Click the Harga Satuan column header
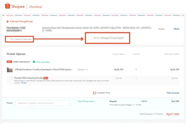Viewport: 186px width, 124px height. [x=119, y=54]
